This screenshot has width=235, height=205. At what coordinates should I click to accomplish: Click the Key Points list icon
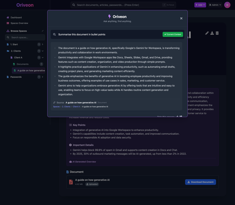tap(70, 125)
